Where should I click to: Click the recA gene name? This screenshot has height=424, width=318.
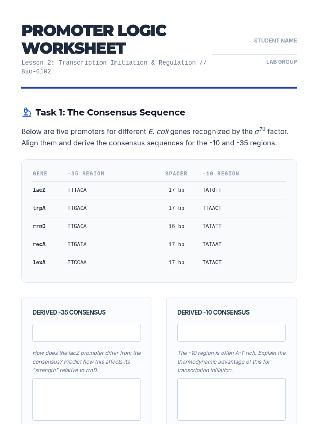[x=39, y=244]
